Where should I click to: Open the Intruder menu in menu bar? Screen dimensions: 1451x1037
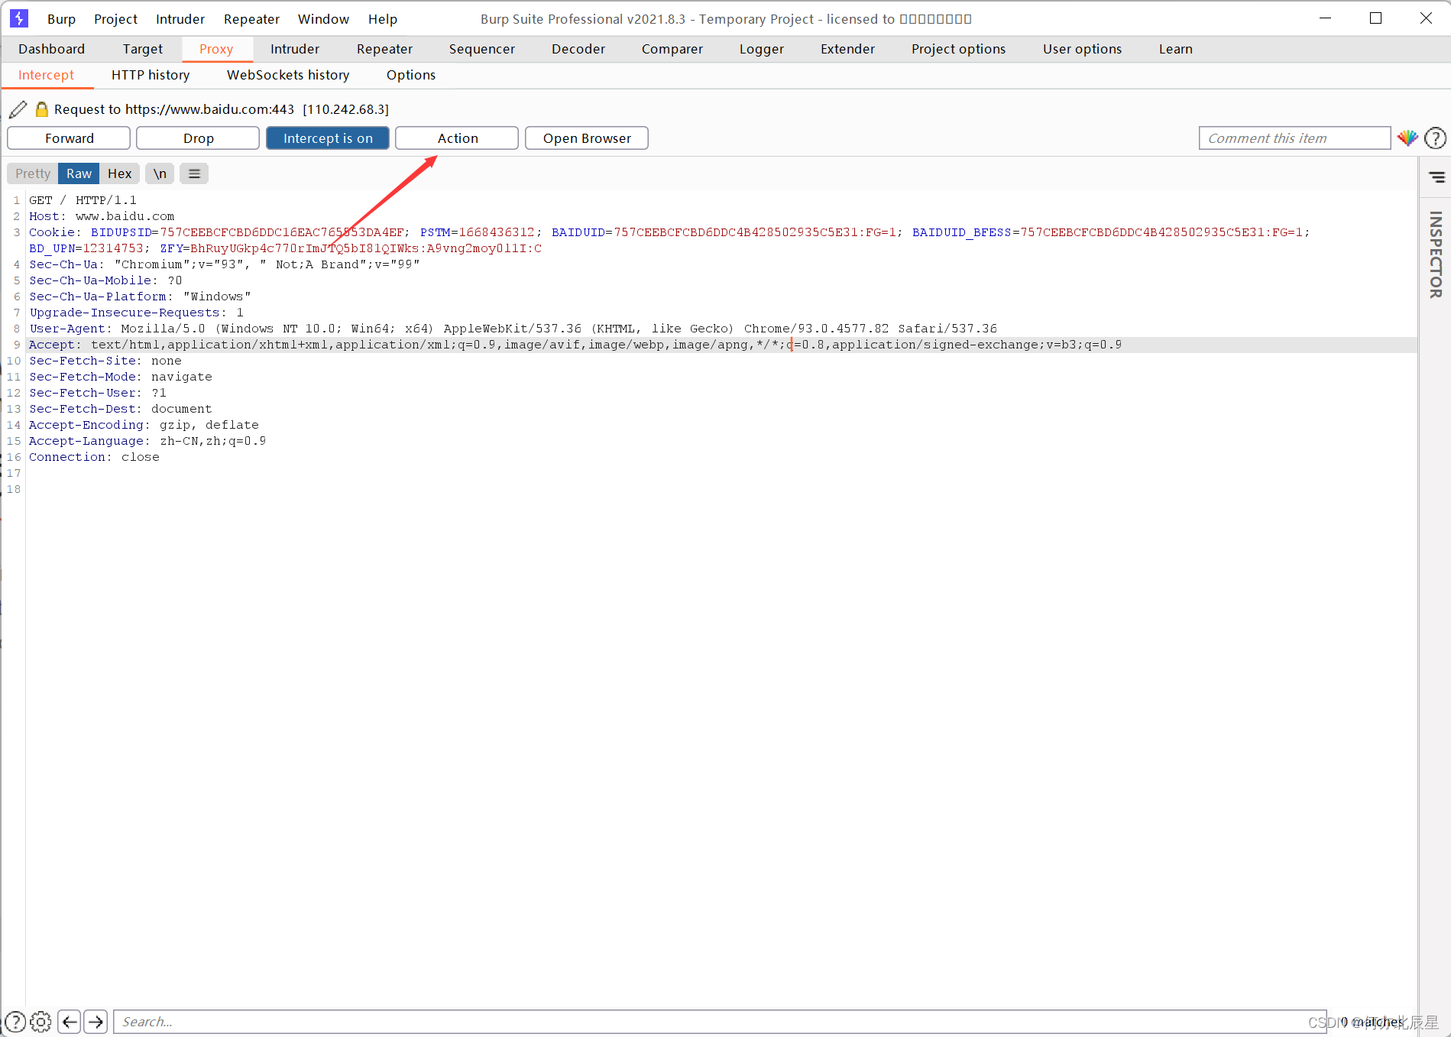click(x=180, y=19)
